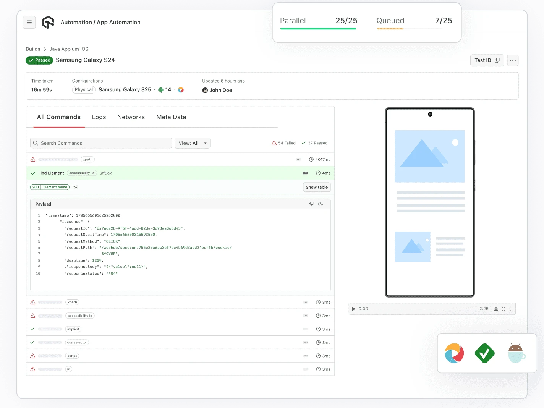The height and width of the screenshot is (408, 544).
Task: View screenshot icon beside Element found
Action: click(x=75, y=187)
